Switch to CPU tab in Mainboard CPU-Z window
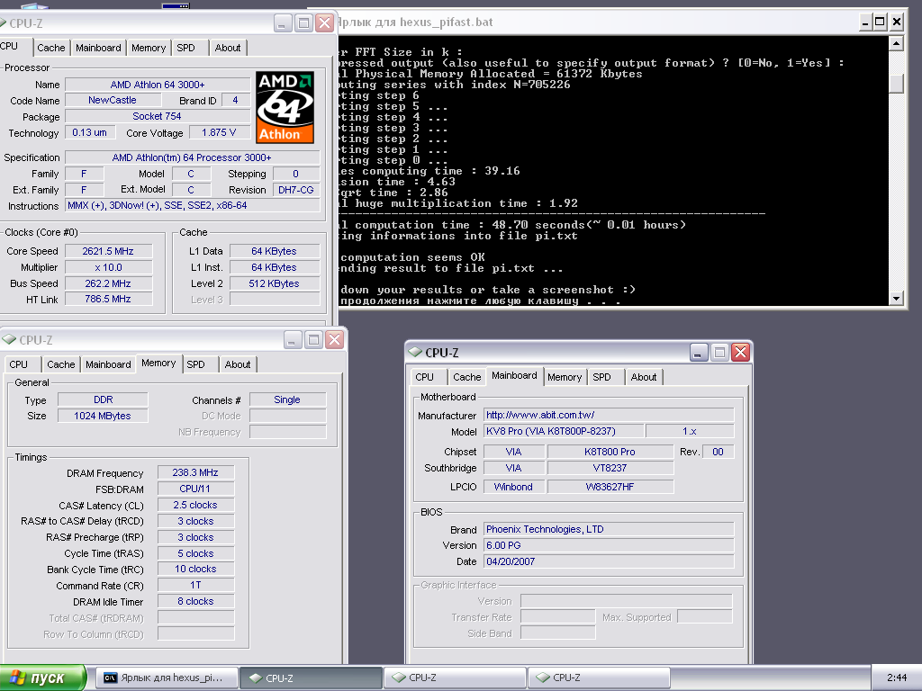Screen dimensions: 922x691 (x=425, y=377)
